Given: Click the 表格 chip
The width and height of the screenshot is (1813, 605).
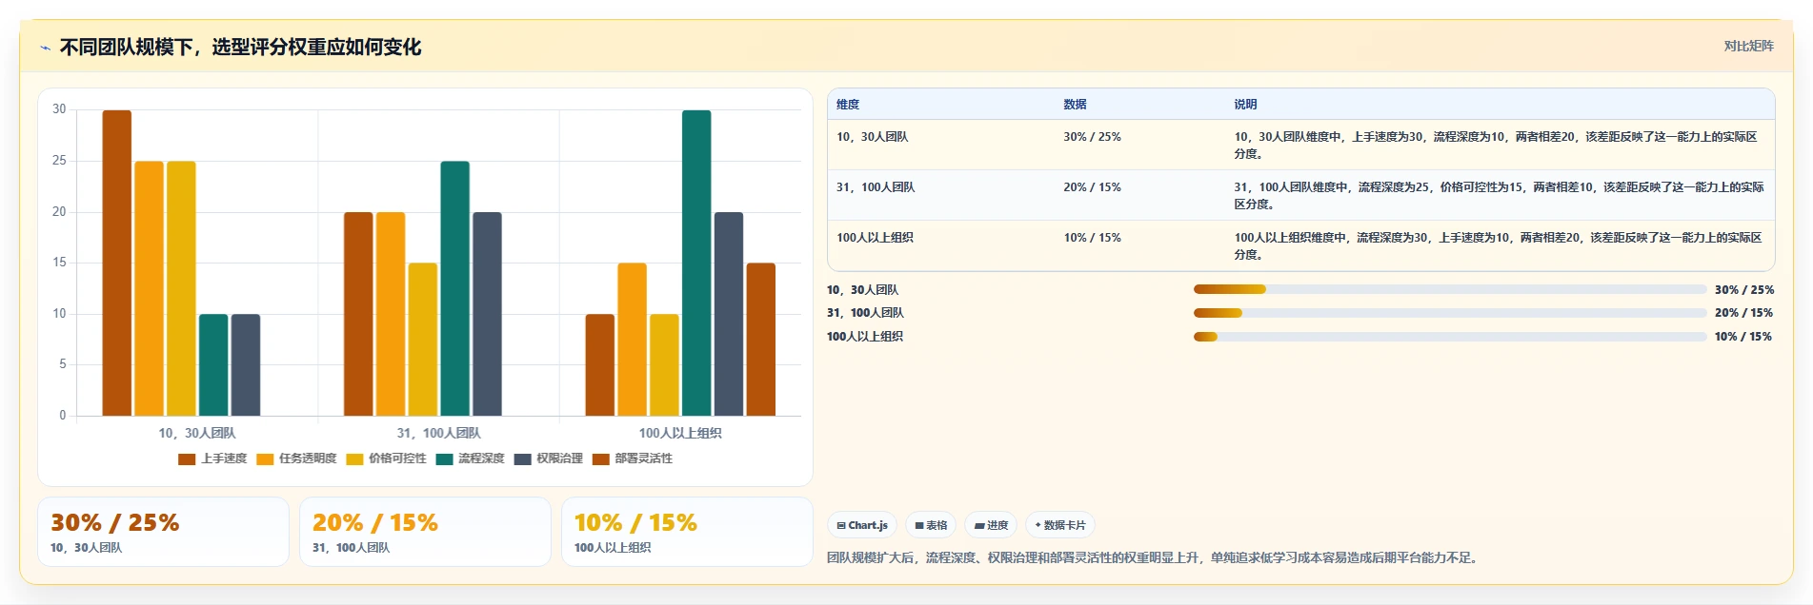Looking at the screenshot, I should 931,525.
